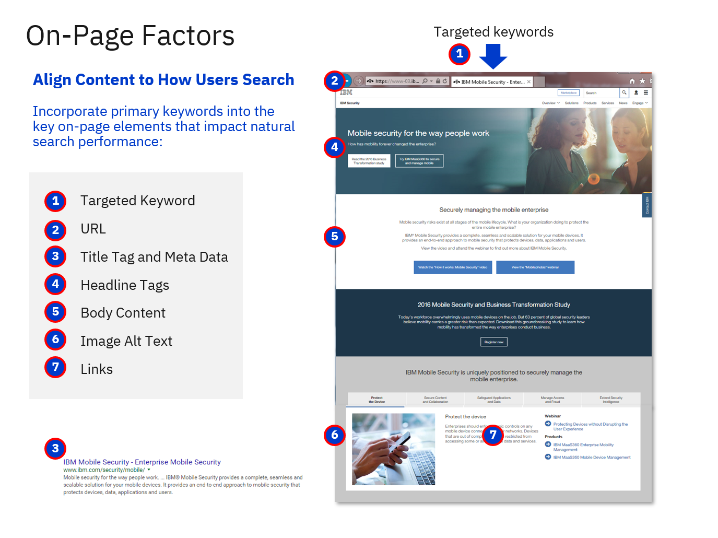Click Try IBM MaaS360 to secure button
Image resolution: width=718 pixels, height=538 pixels.
[419, 161]
